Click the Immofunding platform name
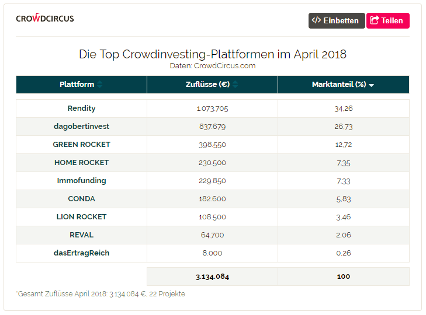426x315 pixels. pyautogui.click(x=81, y=181)
